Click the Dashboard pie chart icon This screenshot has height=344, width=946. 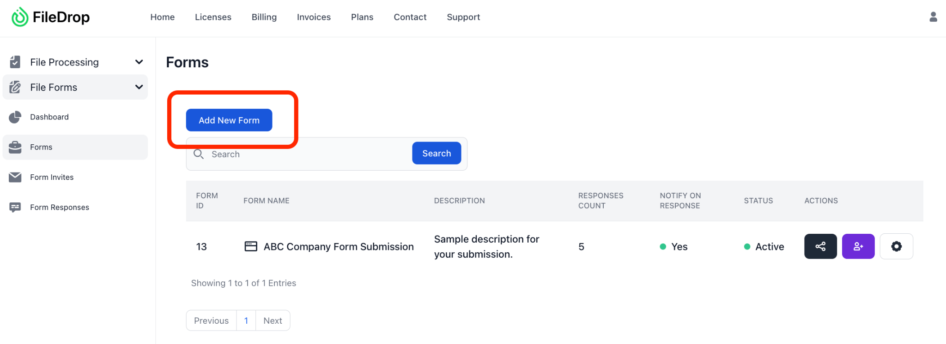(x=15, y=117)
